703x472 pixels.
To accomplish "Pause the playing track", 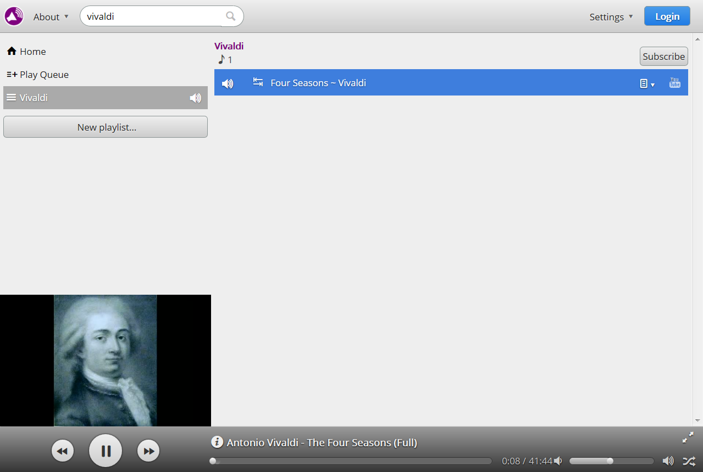I will [106, 451].
